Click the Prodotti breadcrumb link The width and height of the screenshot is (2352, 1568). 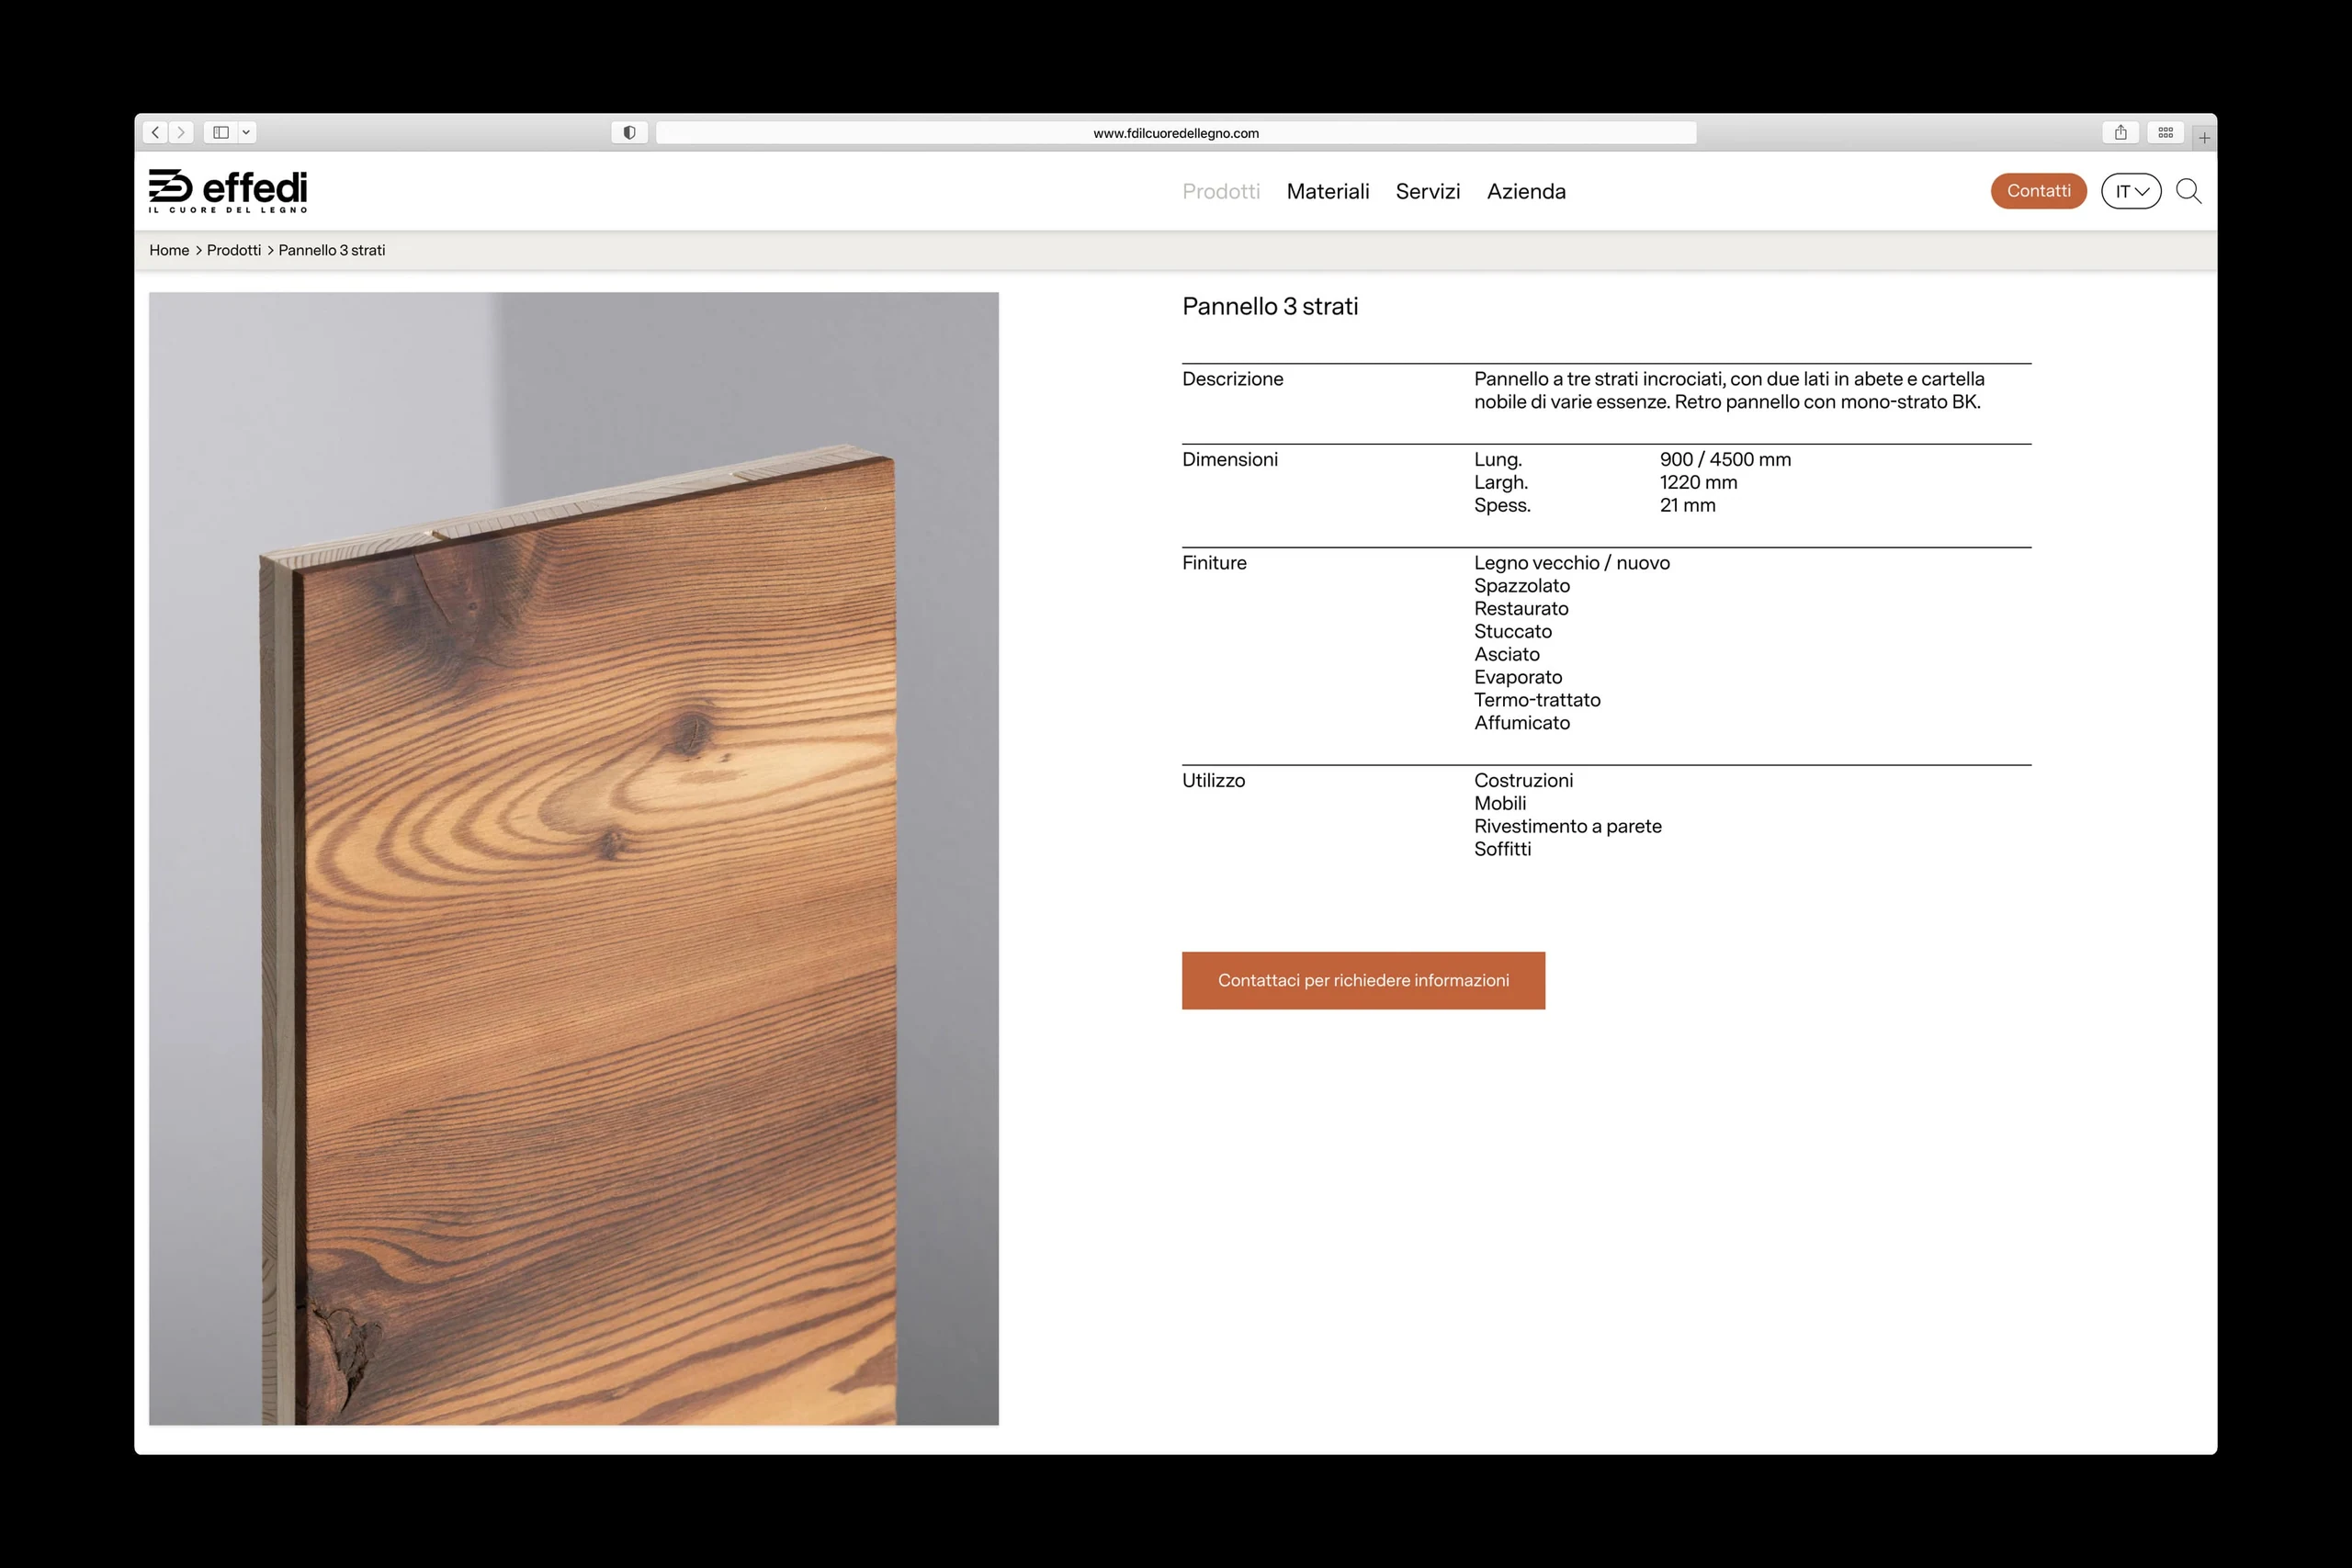tap(234, 250)
